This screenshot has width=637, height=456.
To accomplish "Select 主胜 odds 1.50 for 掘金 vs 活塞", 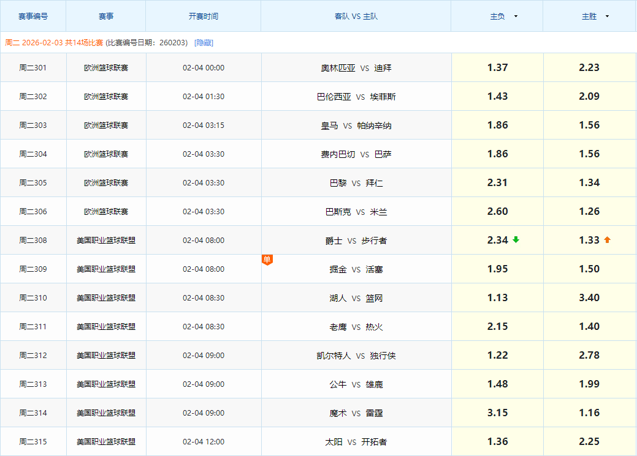I will coord(589,269).
